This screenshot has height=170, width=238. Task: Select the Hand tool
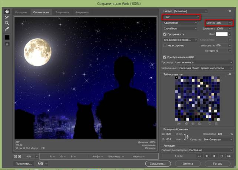(x=7, y=11)
